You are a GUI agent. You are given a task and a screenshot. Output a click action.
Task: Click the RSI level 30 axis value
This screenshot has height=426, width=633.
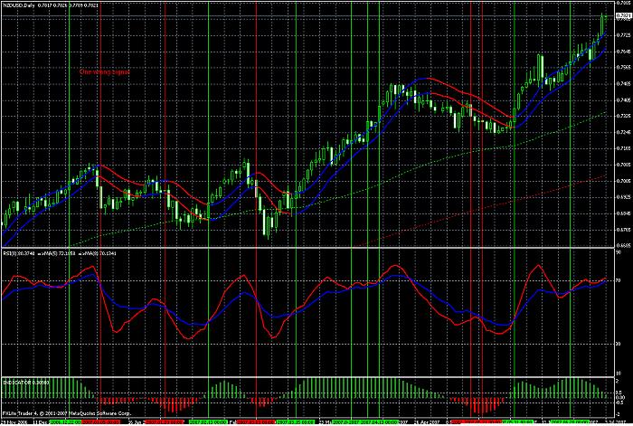click(618, 344)
